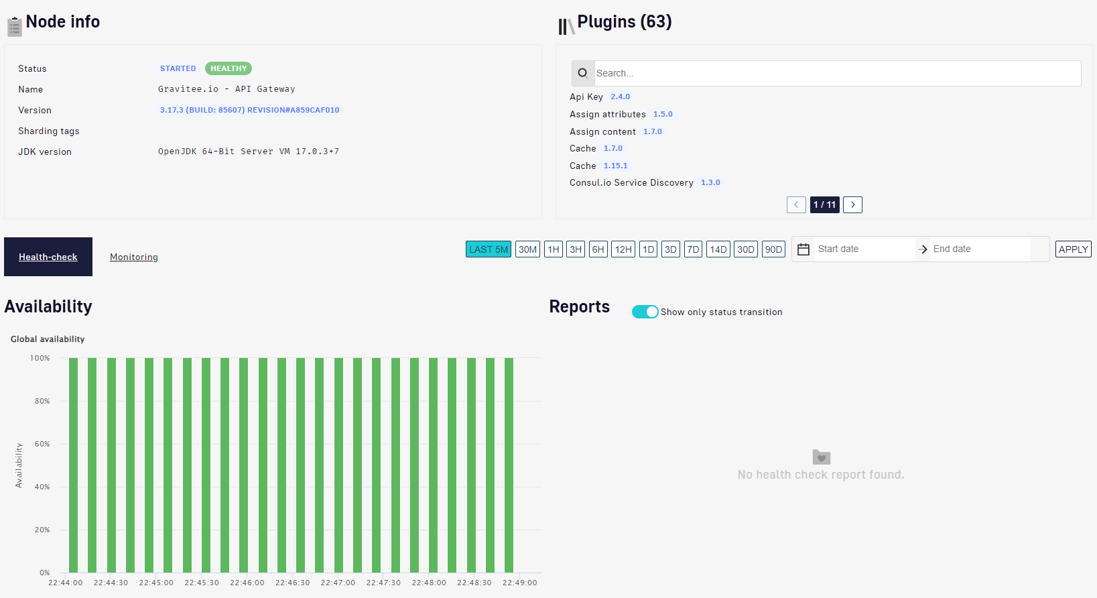The image size is (1097, 598).
Task: Click the HEALTHY status badge
Action: [229, 68]
